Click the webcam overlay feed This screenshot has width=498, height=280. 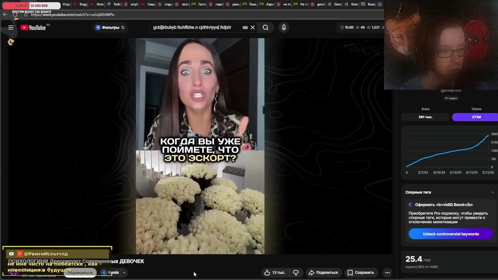(x=441, y=45)
